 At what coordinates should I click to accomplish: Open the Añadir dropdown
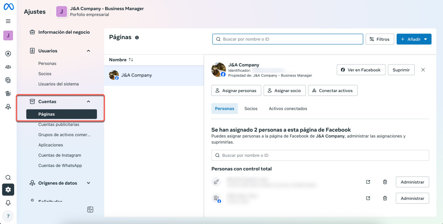click(x=414, y=39)
